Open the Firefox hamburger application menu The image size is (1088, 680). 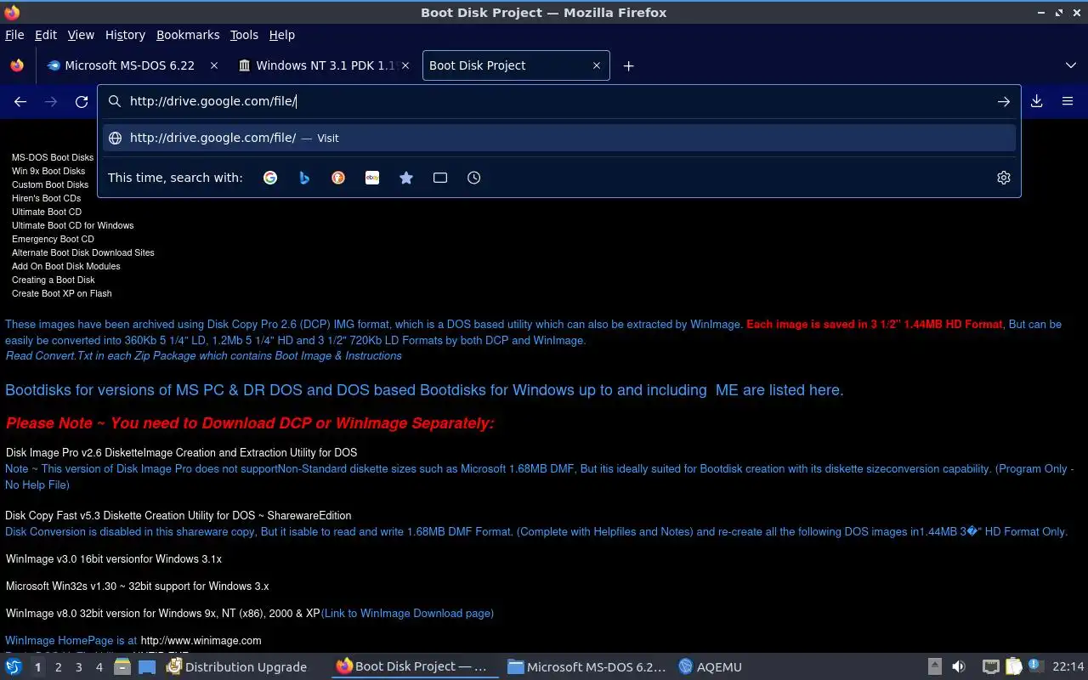point(1068,101)
